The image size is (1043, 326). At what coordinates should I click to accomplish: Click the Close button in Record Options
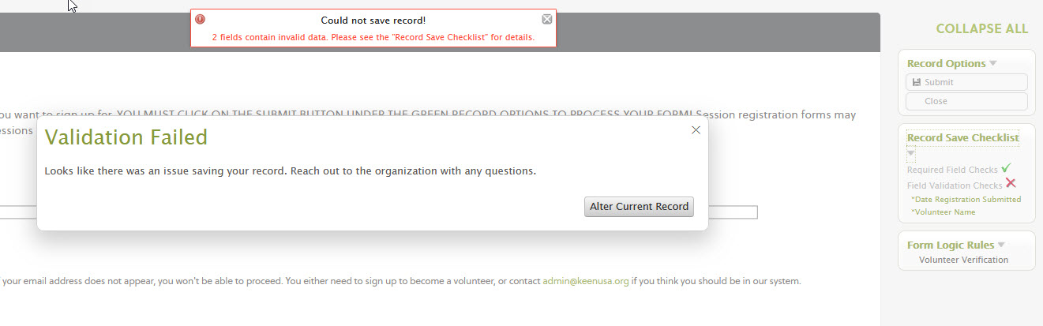[x=966, y=101]
